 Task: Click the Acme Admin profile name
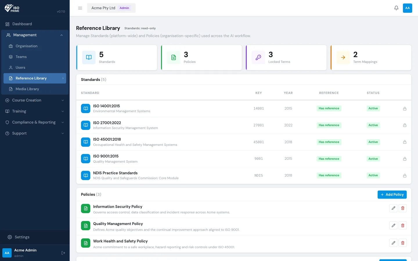click(25, 250)
